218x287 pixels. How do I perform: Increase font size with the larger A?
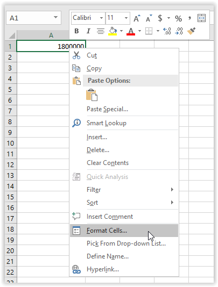click(x=137, y=18)
